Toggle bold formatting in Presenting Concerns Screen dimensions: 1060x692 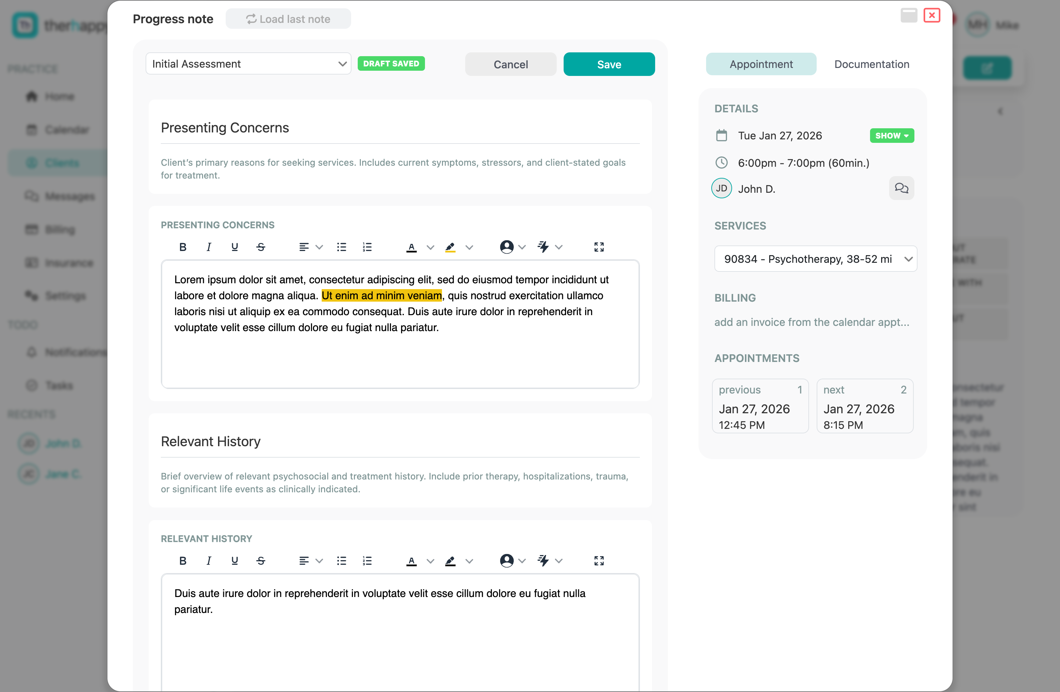click(x=183, y=247)
